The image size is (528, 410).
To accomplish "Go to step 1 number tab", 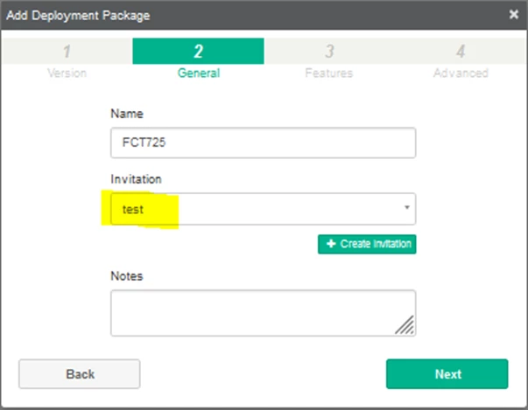I will (67, 51).
